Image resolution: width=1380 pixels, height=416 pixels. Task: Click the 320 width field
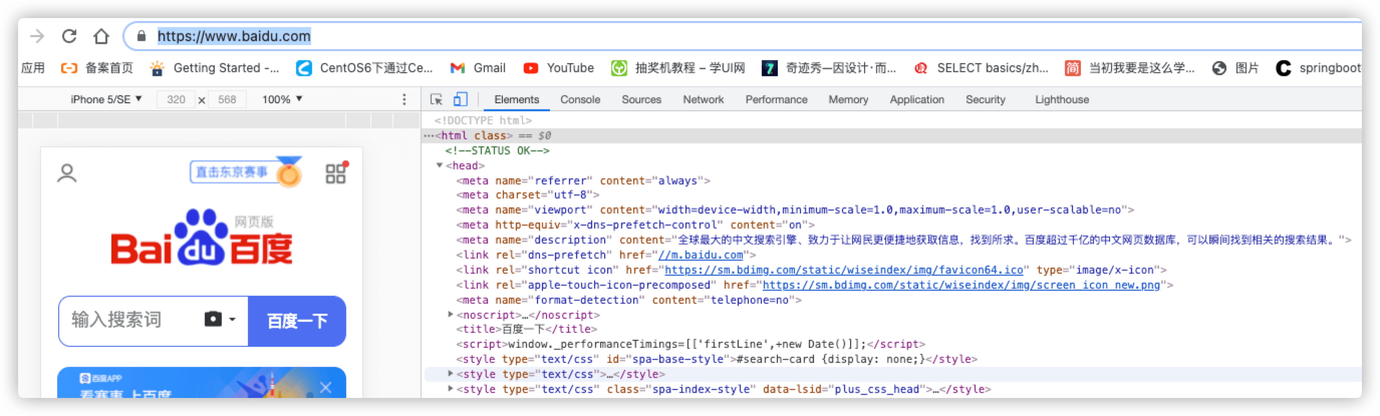pos(176,99)
